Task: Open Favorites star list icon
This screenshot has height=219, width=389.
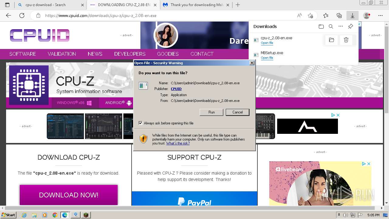Action: (x=326, y=16)
